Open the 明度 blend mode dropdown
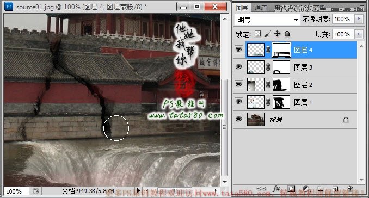The height and width of the screenshot is (198, 369). coord(267,20)
